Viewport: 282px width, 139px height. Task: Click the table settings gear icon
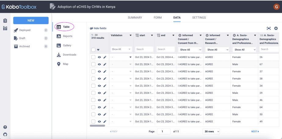(x=276, y=28)
